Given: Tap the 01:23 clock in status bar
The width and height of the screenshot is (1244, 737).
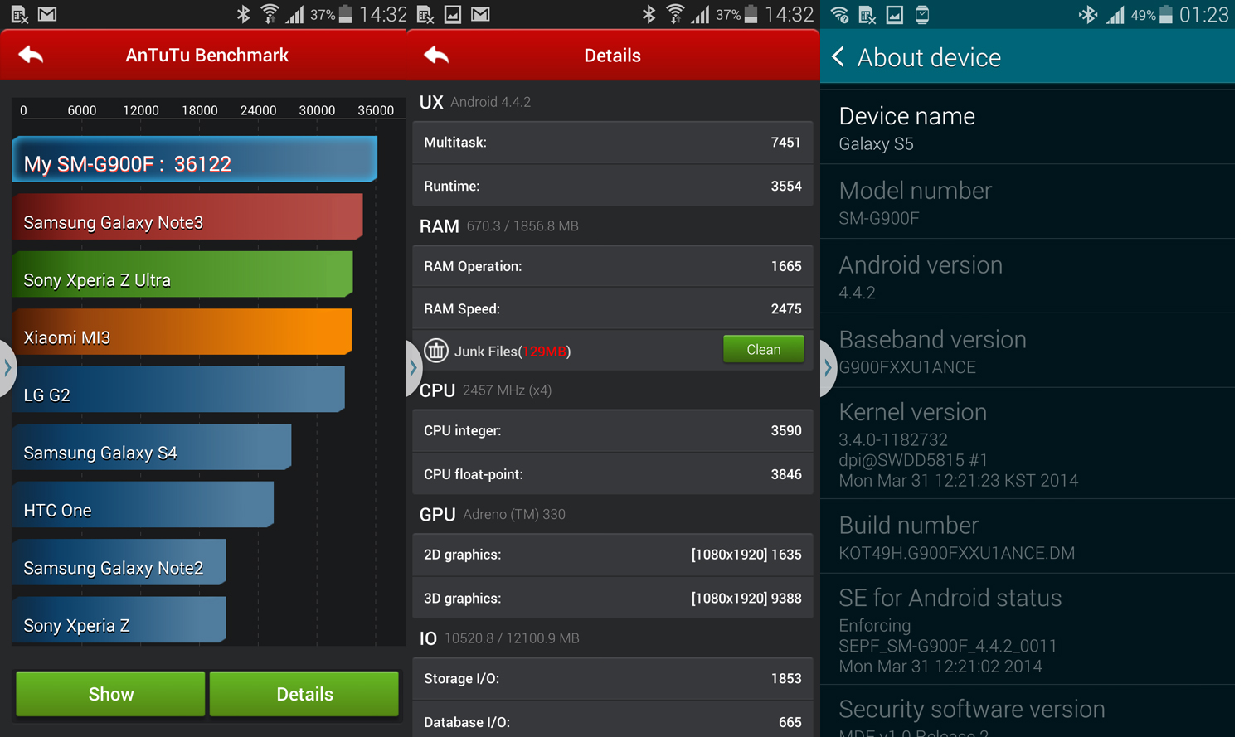Looking at the screenshot, I should click(1203, 14).
